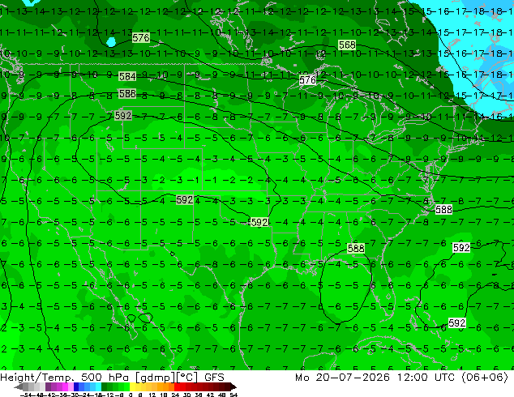This screenshot has height=397, width=514.
Task: Click the 592 label directly under the 588/584 labels
Action: tap(123, 115)
